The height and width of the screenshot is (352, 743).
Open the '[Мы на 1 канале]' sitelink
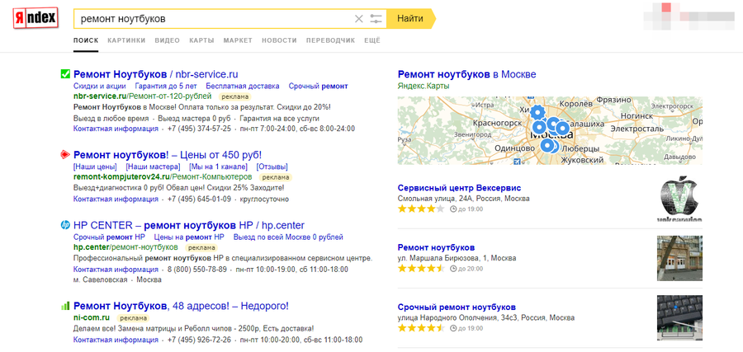point(218,167)
